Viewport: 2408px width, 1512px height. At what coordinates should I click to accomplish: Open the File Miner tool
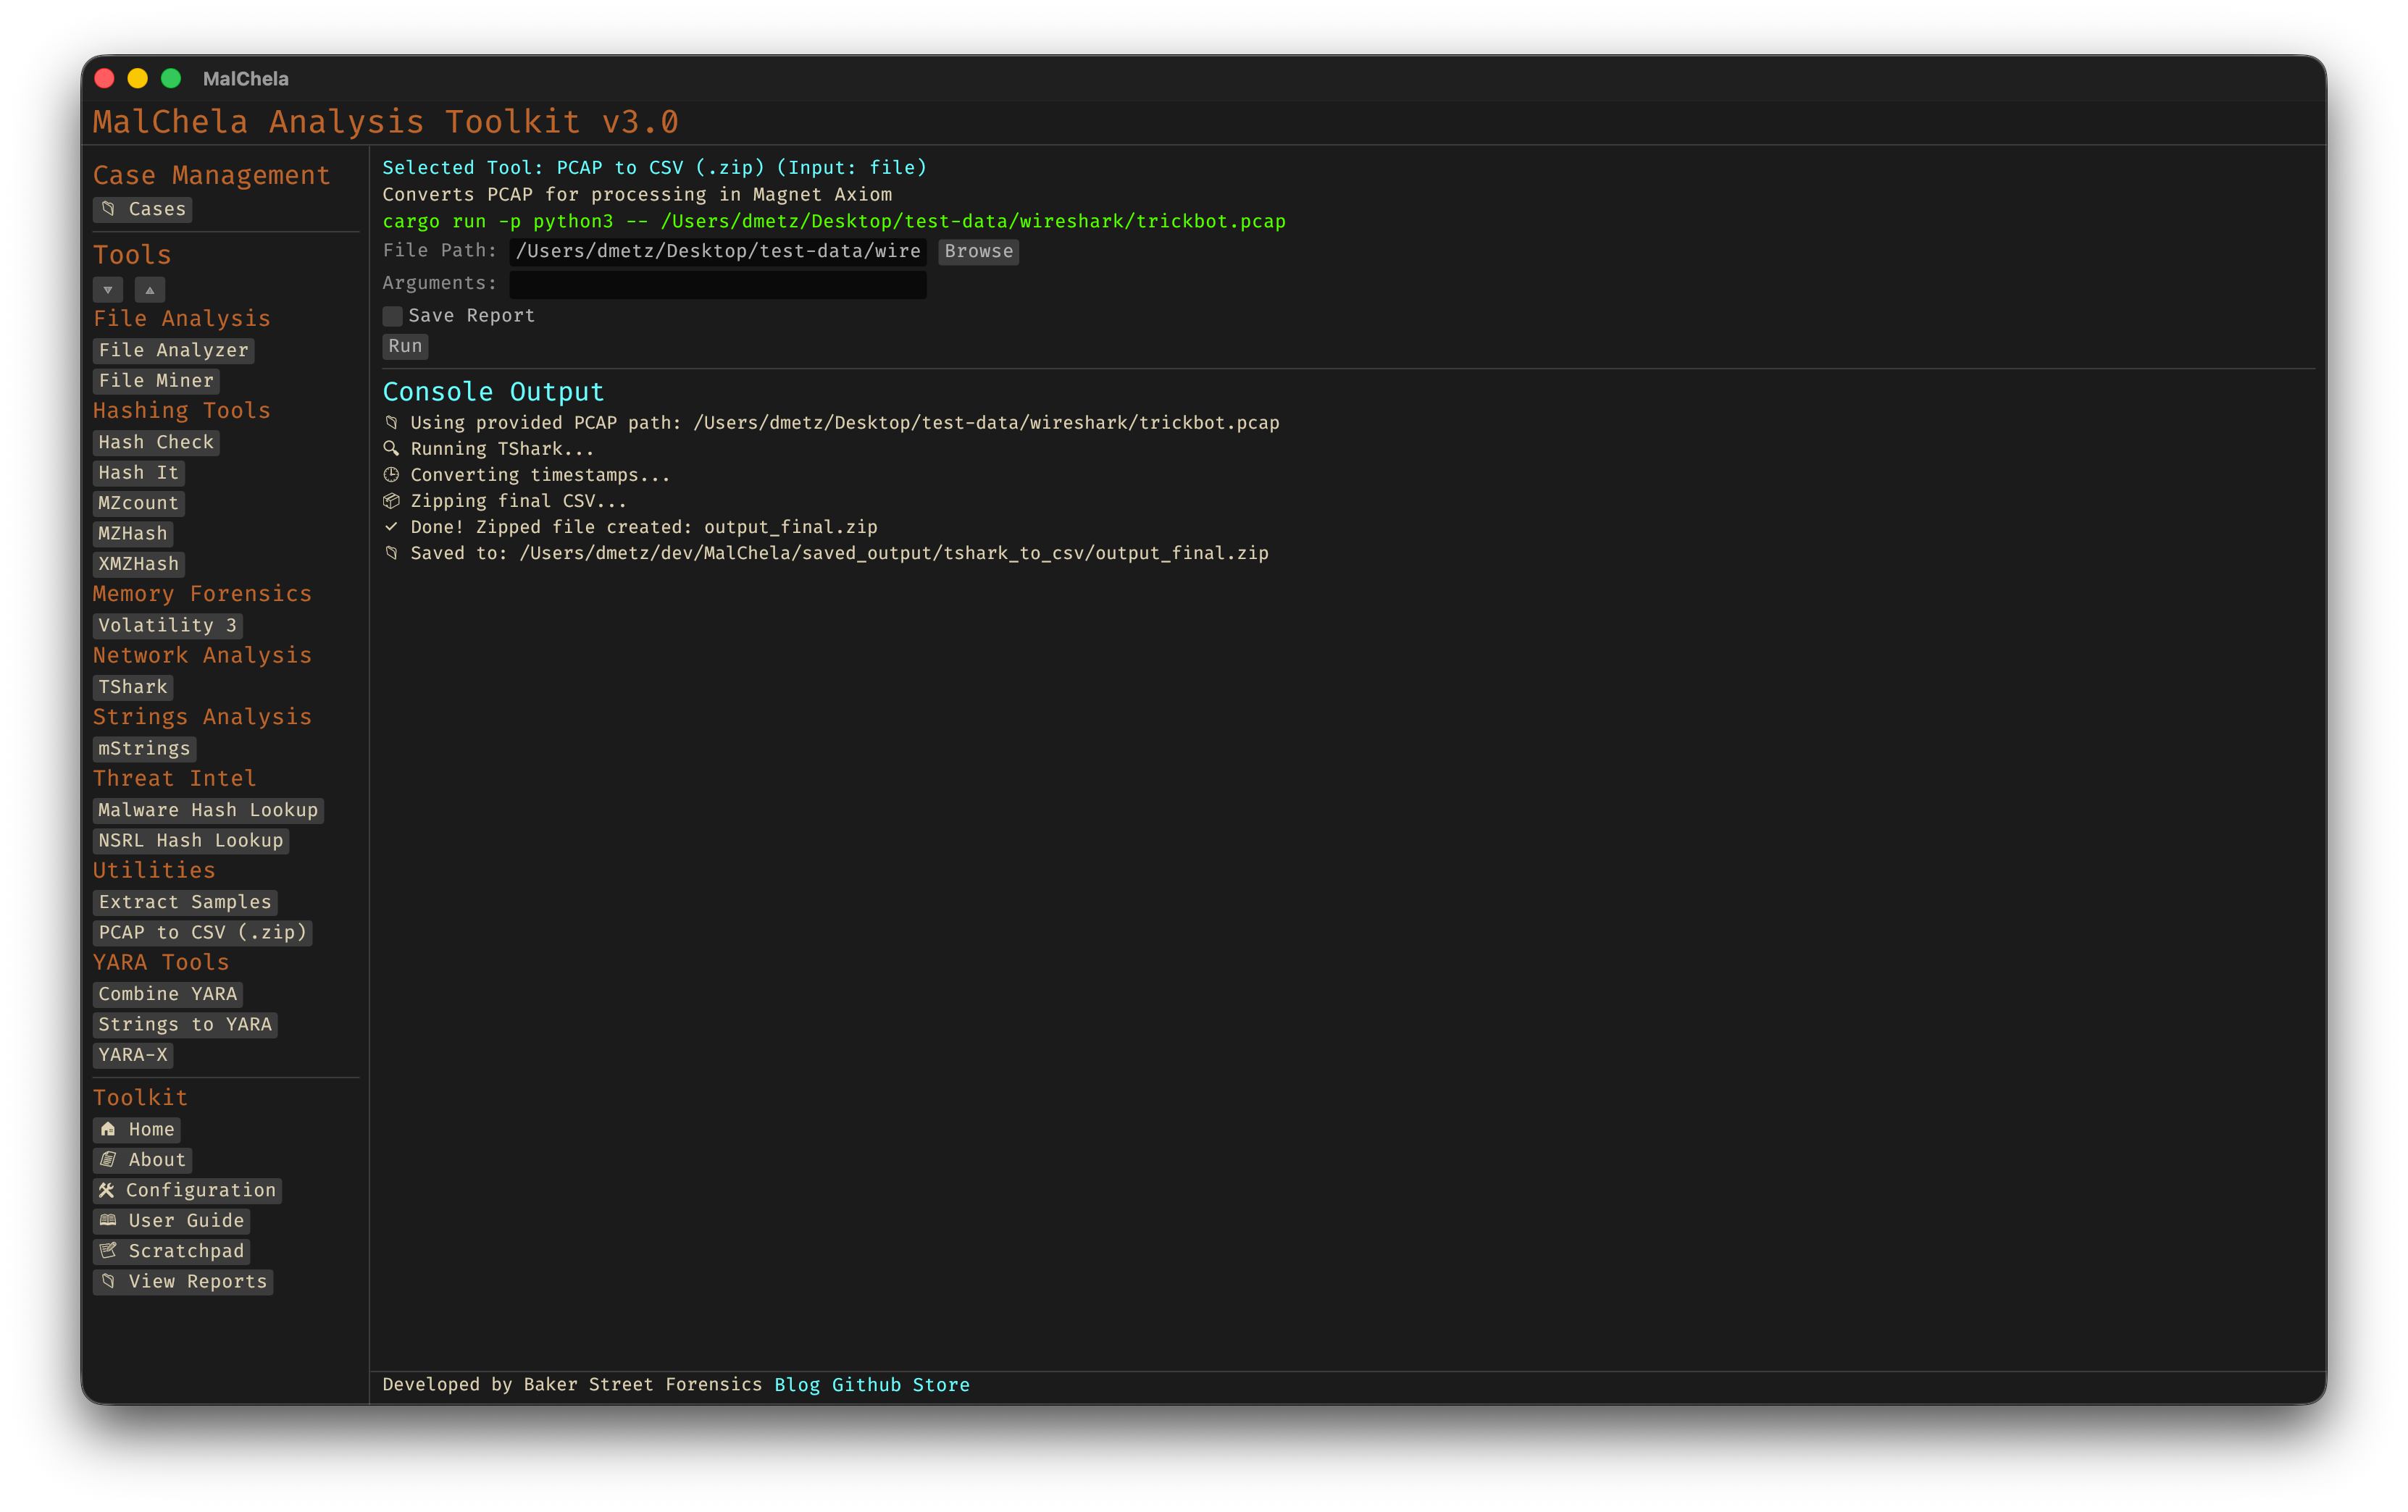[x=156, y=381]
